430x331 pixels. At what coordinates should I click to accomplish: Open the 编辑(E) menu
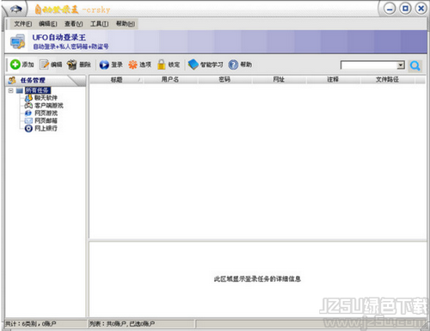coord(48,24)
